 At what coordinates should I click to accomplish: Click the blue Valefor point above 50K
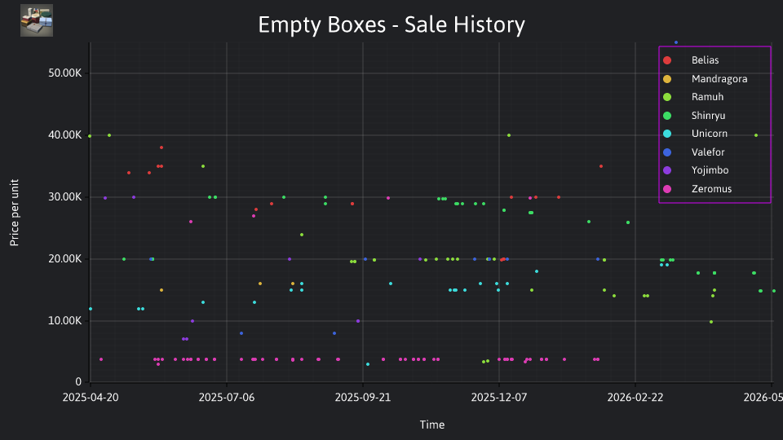[676, 42]
